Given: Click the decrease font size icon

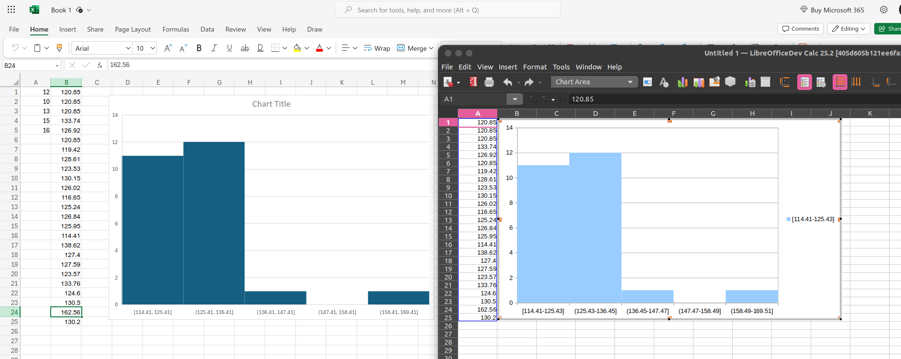Looking at the screenshot, I should (x=184, y=48).
